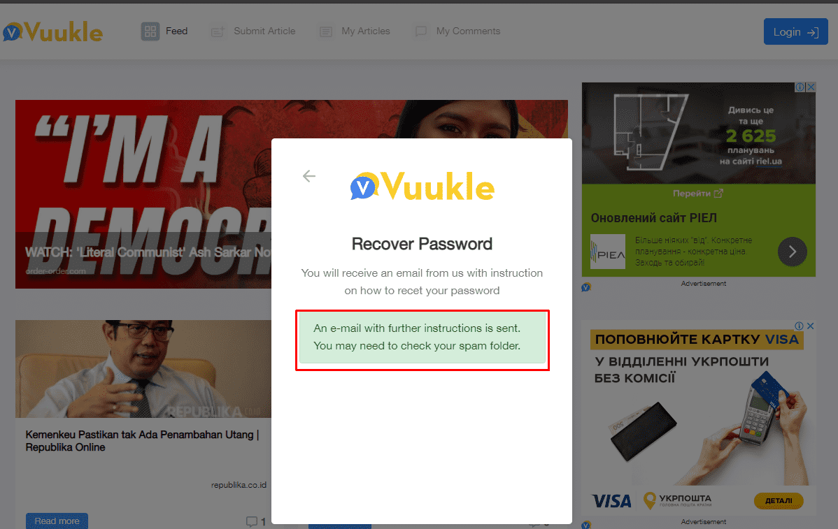Click the Feed grid icon

pos(150,31)
